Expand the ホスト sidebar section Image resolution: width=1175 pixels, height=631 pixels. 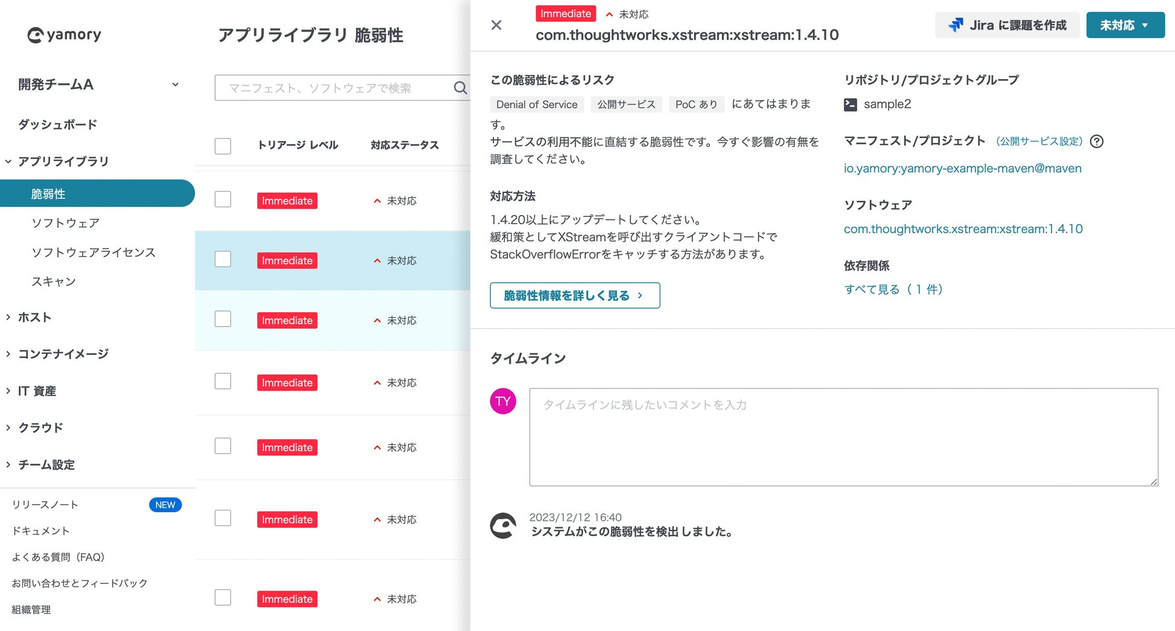34,317
